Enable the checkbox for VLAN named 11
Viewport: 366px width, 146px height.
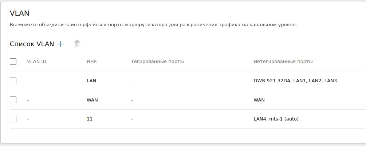[13, 119]
